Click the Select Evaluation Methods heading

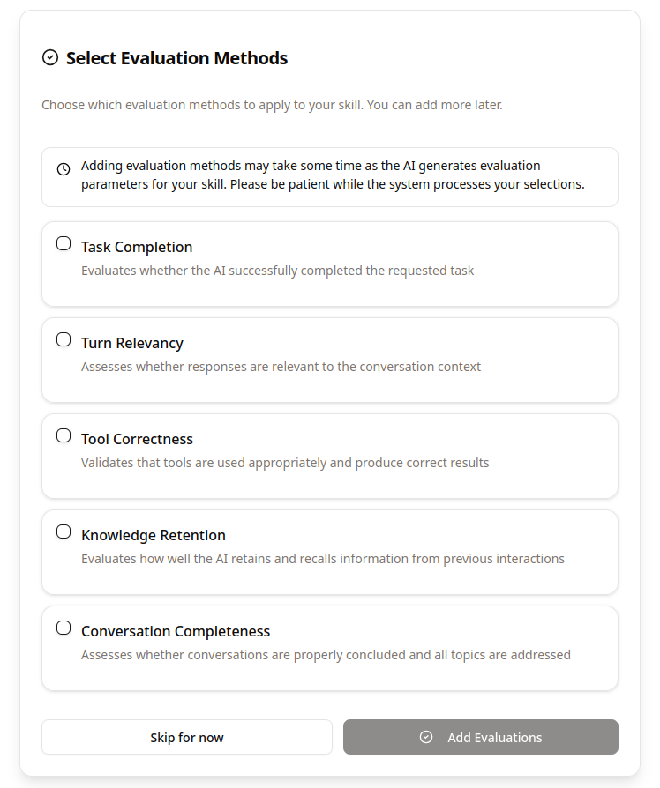pyautogui.click(x=176, y=58)
